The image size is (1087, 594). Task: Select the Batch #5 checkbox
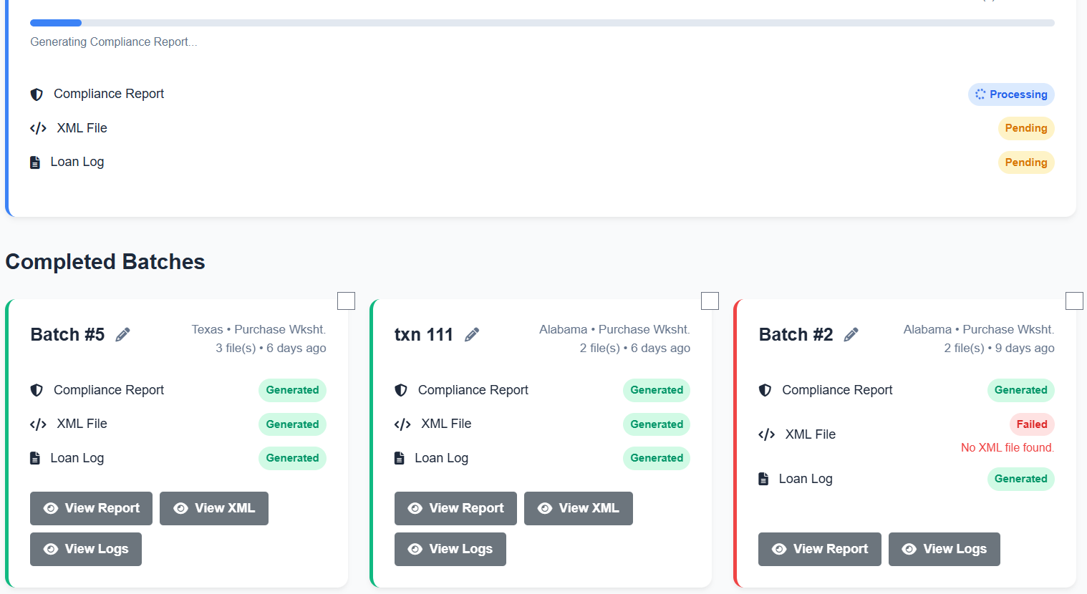point(346,301)
